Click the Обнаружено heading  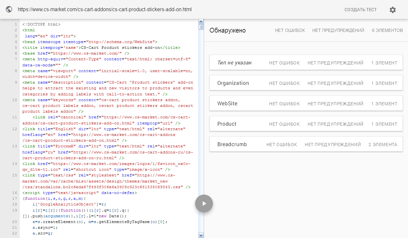tap(228, 31)
